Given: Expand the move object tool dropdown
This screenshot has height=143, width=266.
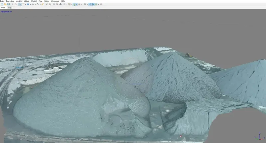Looking at the screenshot, I should (x=35, y=4).
